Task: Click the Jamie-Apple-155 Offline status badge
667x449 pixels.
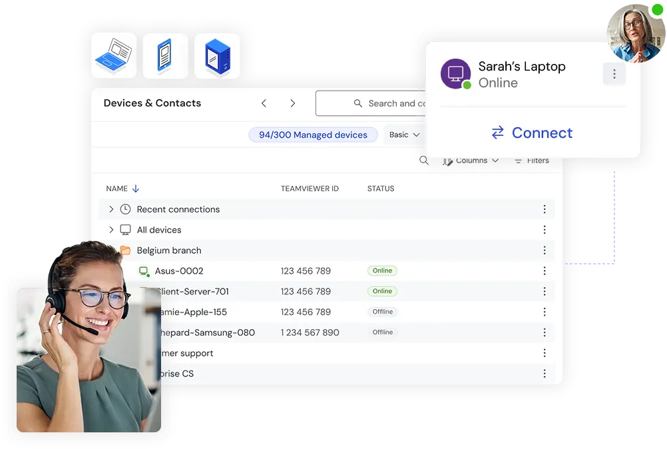Action: [382, 312]
